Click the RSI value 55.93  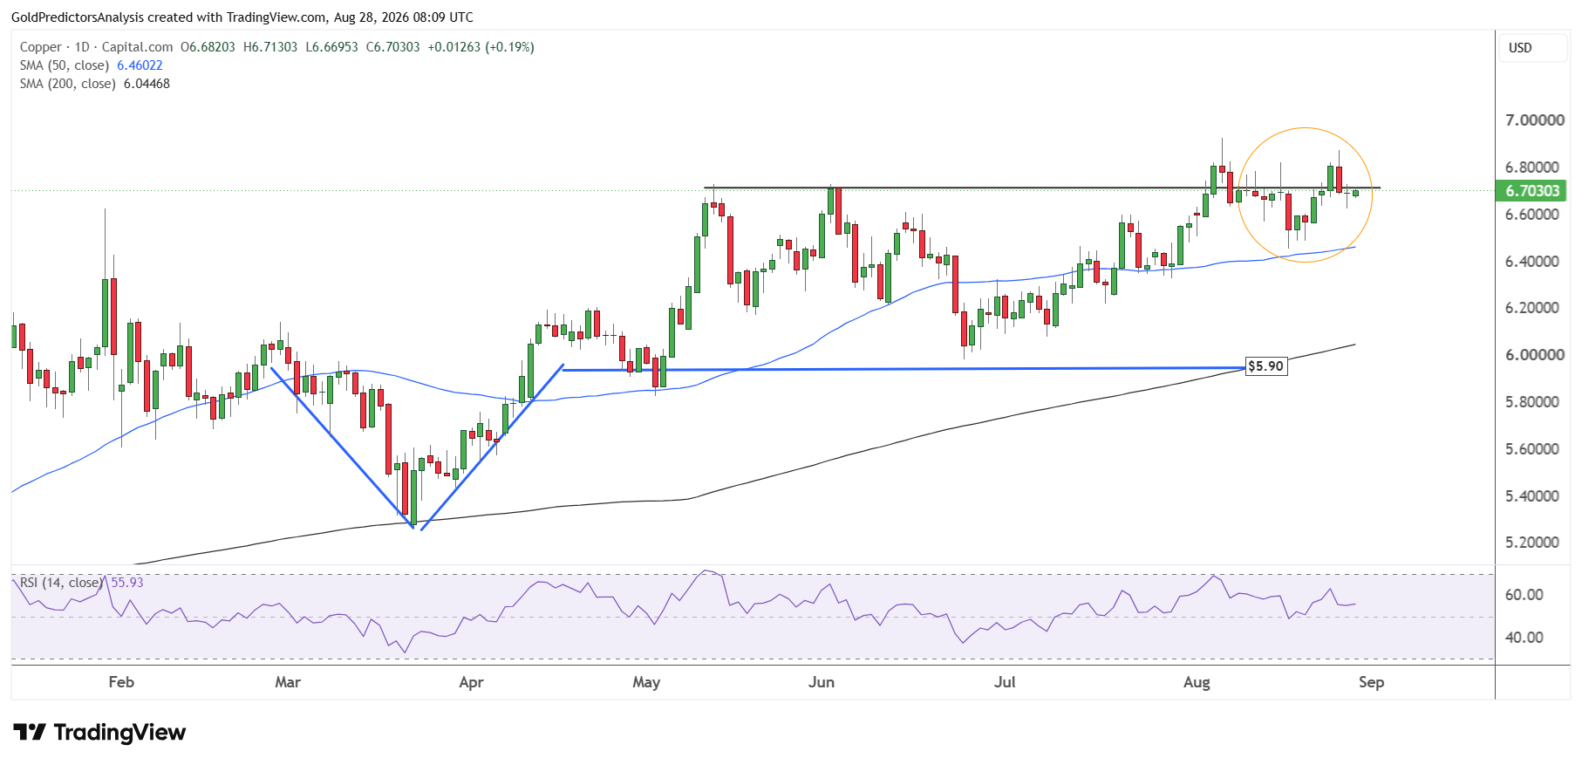click(127, 583)
